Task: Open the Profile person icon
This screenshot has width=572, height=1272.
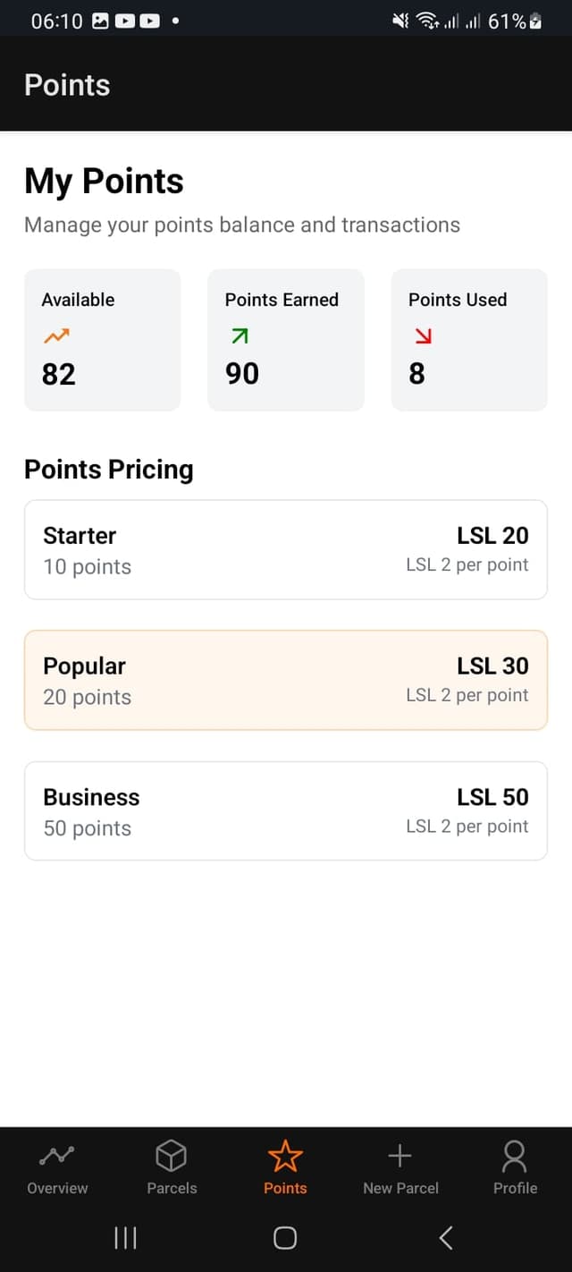Action: coord(515,1156)
